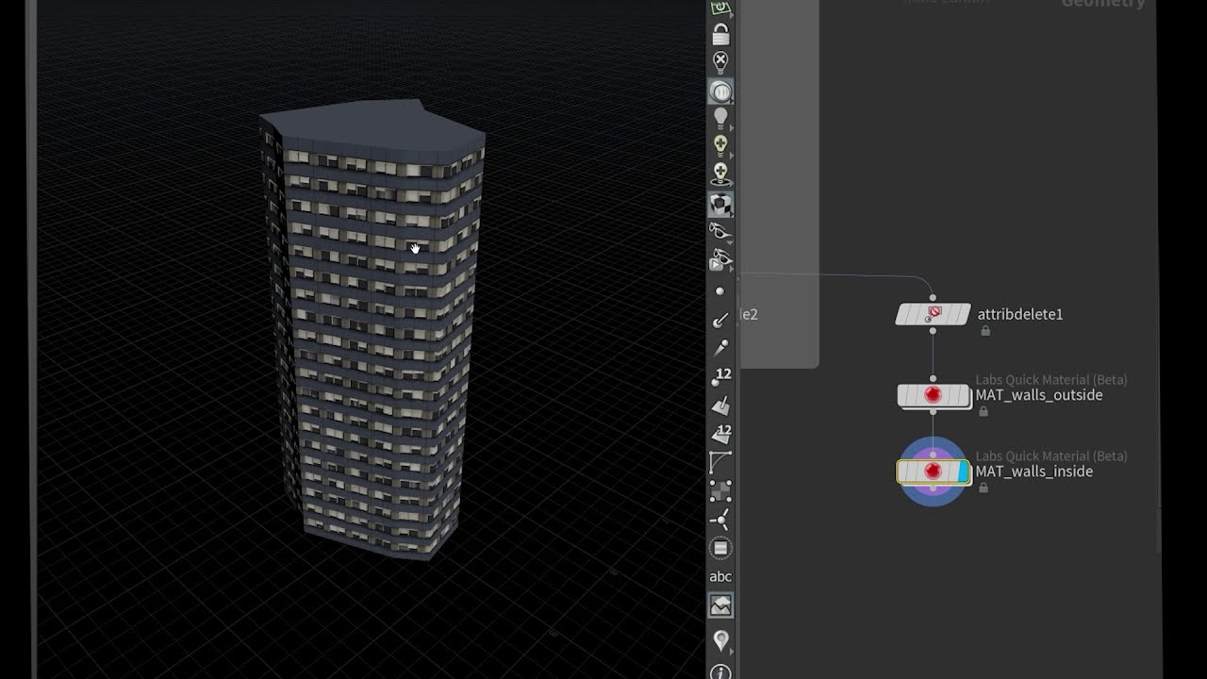1207x679 pixels.
Task: Click lock icon under MAT_walls_outside label
Action: click(x=984, y=411)
